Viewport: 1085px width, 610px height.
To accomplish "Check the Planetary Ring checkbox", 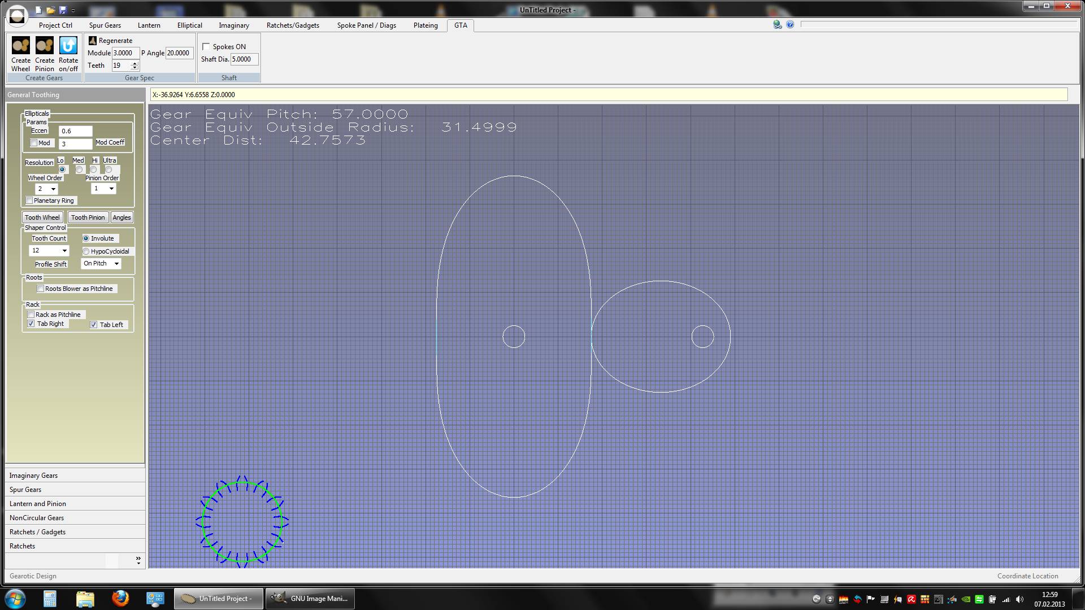I will [x=29, y=201].
